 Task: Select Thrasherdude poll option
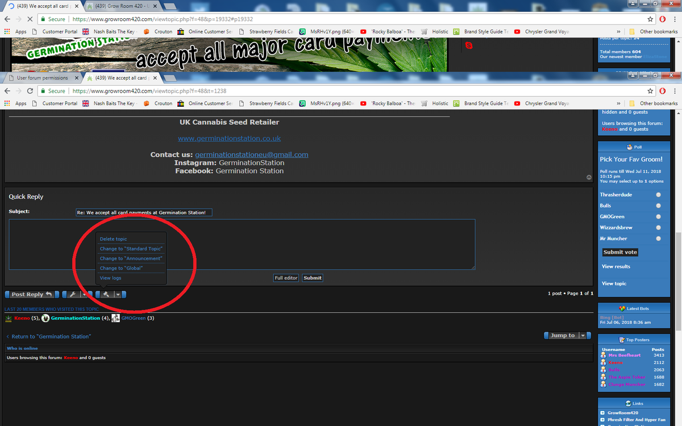pyautogui.click(x=658, y=195)
